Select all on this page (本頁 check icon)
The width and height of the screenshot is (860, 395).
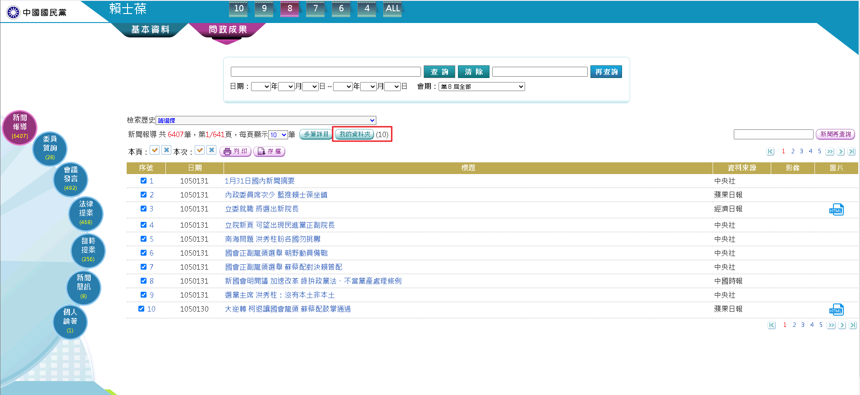click(x=155, y=150)
